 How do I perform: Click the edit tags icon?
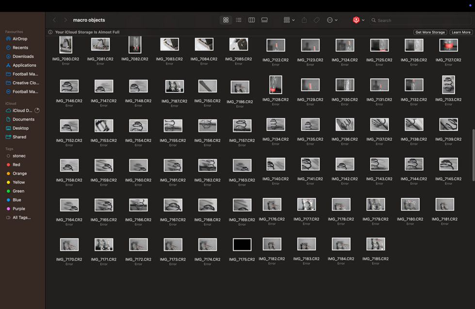tap(316, 20)
